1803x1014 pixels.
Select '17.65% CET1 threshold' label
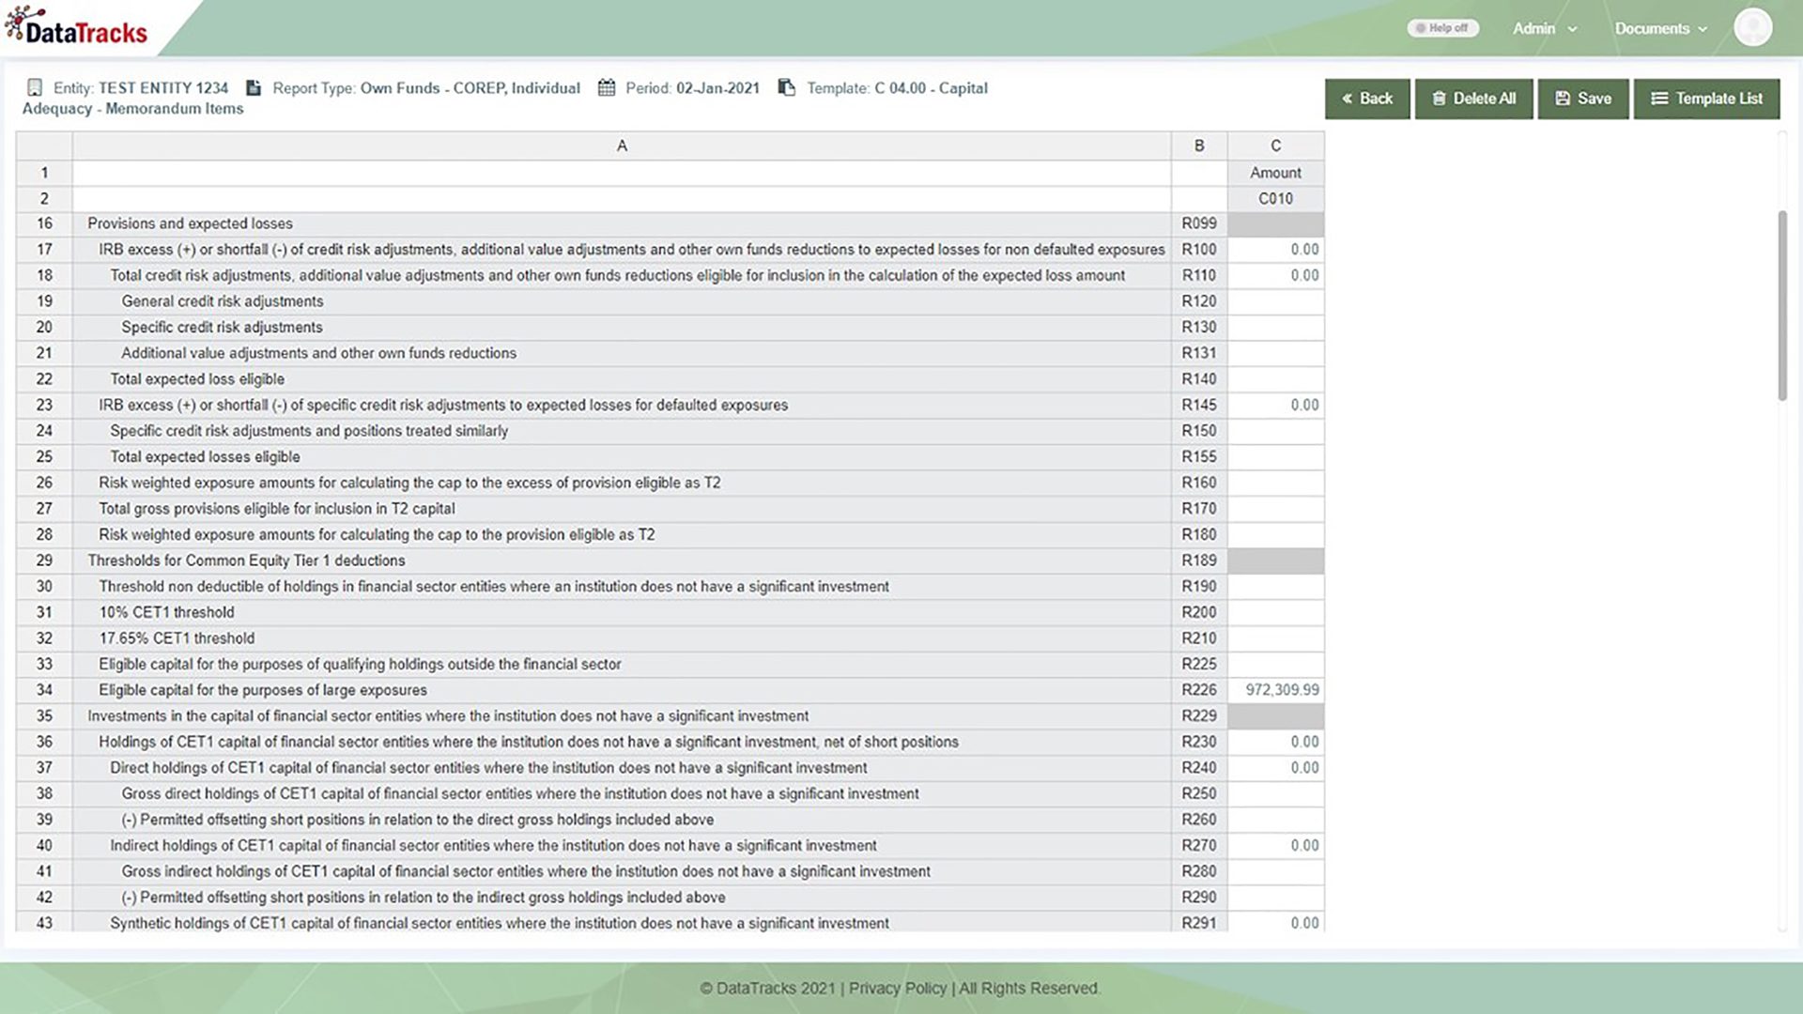pos(177,638)
